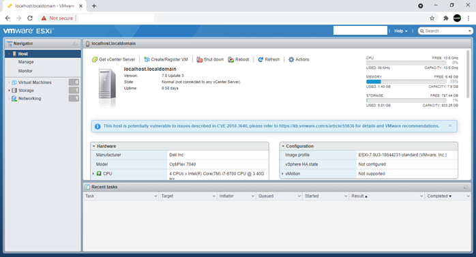Click the Recent tasks panel icon
This screenshot has width=476, height=257.
[87, 187]
